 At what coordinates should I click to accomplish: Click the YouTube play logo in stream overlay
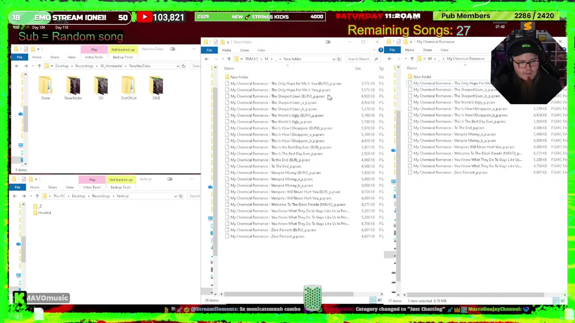pos(145,17)
